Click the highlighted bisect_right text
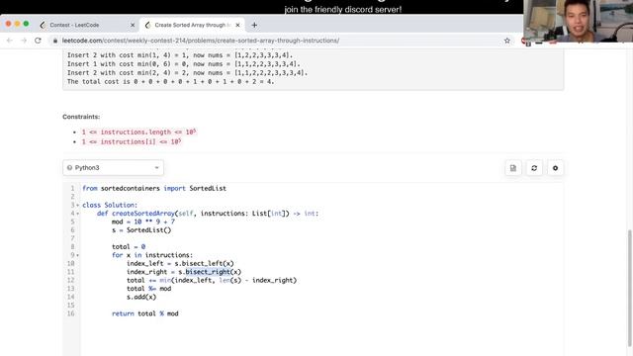Image resolution: width=633 pixels, height=356 pixels. (x=208, y=272)
